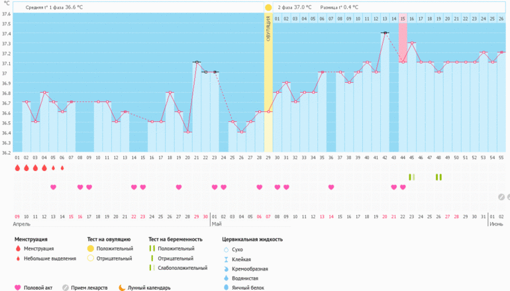Image resolution: width=510 pixels, height=291 pixels.
Task: Click the yellow Положительный ovulation test legend circle
Action: [91, 249]
